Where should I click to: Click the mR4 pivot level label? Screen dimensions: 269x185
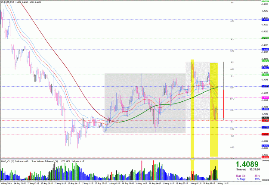[232, 21]
